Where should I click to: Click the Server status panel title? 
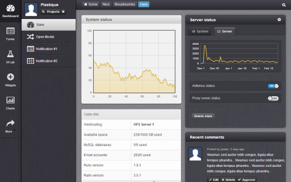[x=203, y=20]
